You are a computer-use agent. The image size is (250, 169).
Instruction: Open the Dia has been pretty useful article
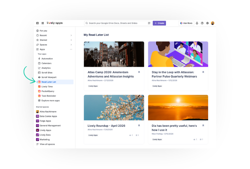tap(174, 128)
